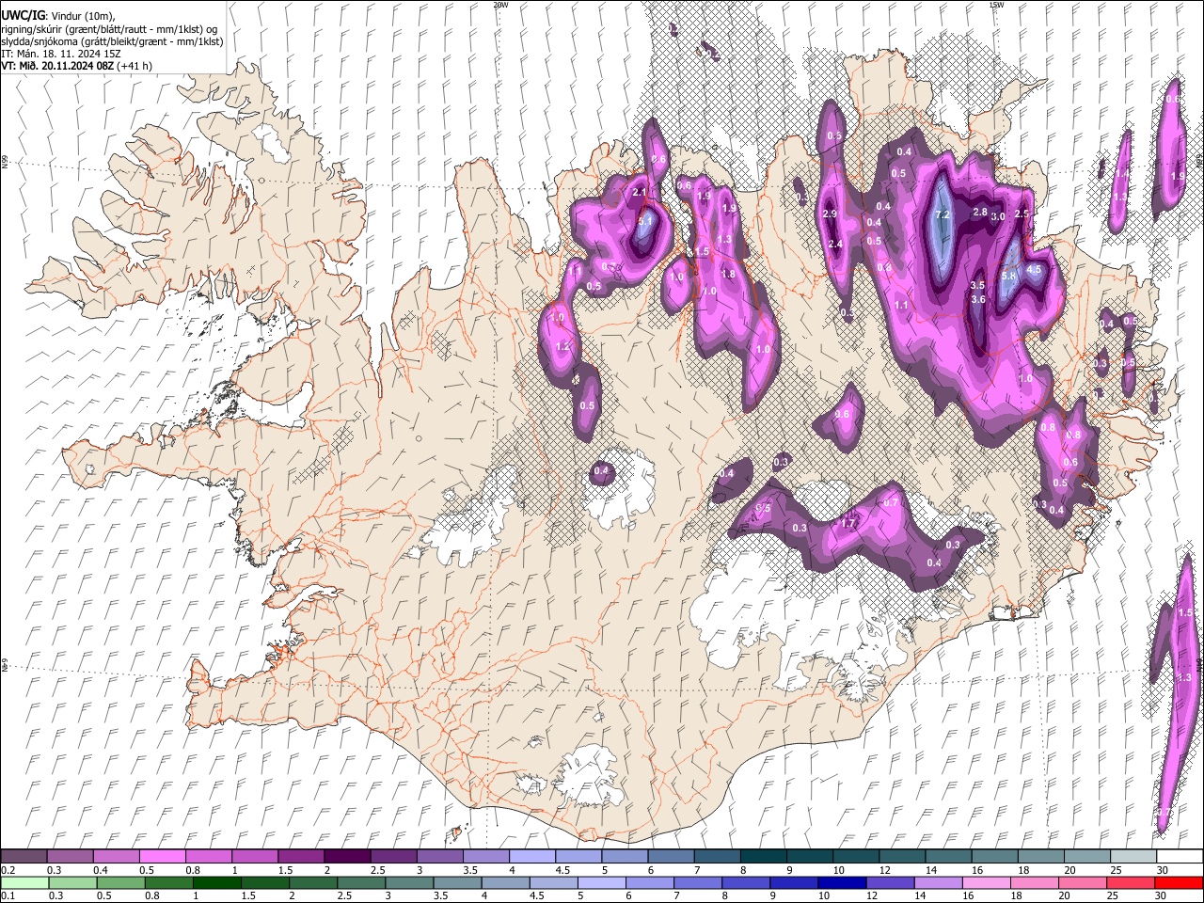
Task: Click the 0.2 label on snow legend
Action: point(8,870)
